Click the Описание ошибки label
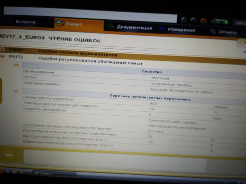 pyautogui.click(x=41, y=83)
